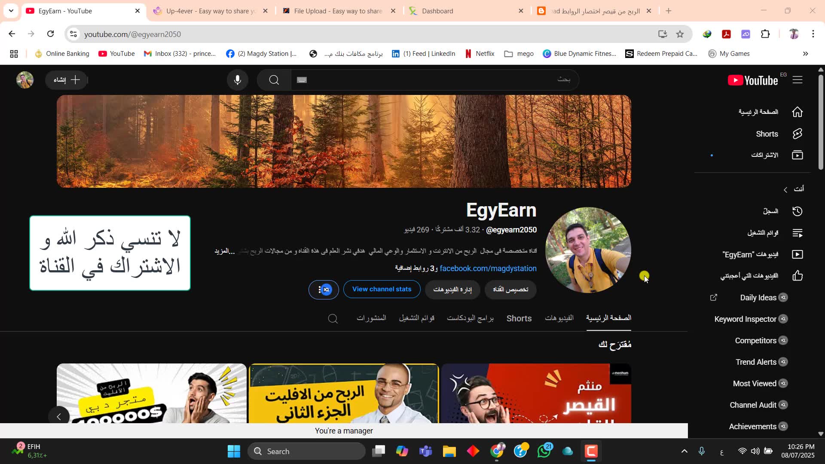Open the Dubai store video thumbnail
825x464 pixels.
152,394
